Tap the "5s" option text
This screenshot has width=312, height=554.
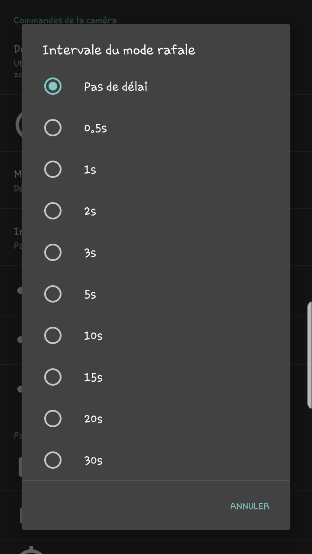coord(90,294)
